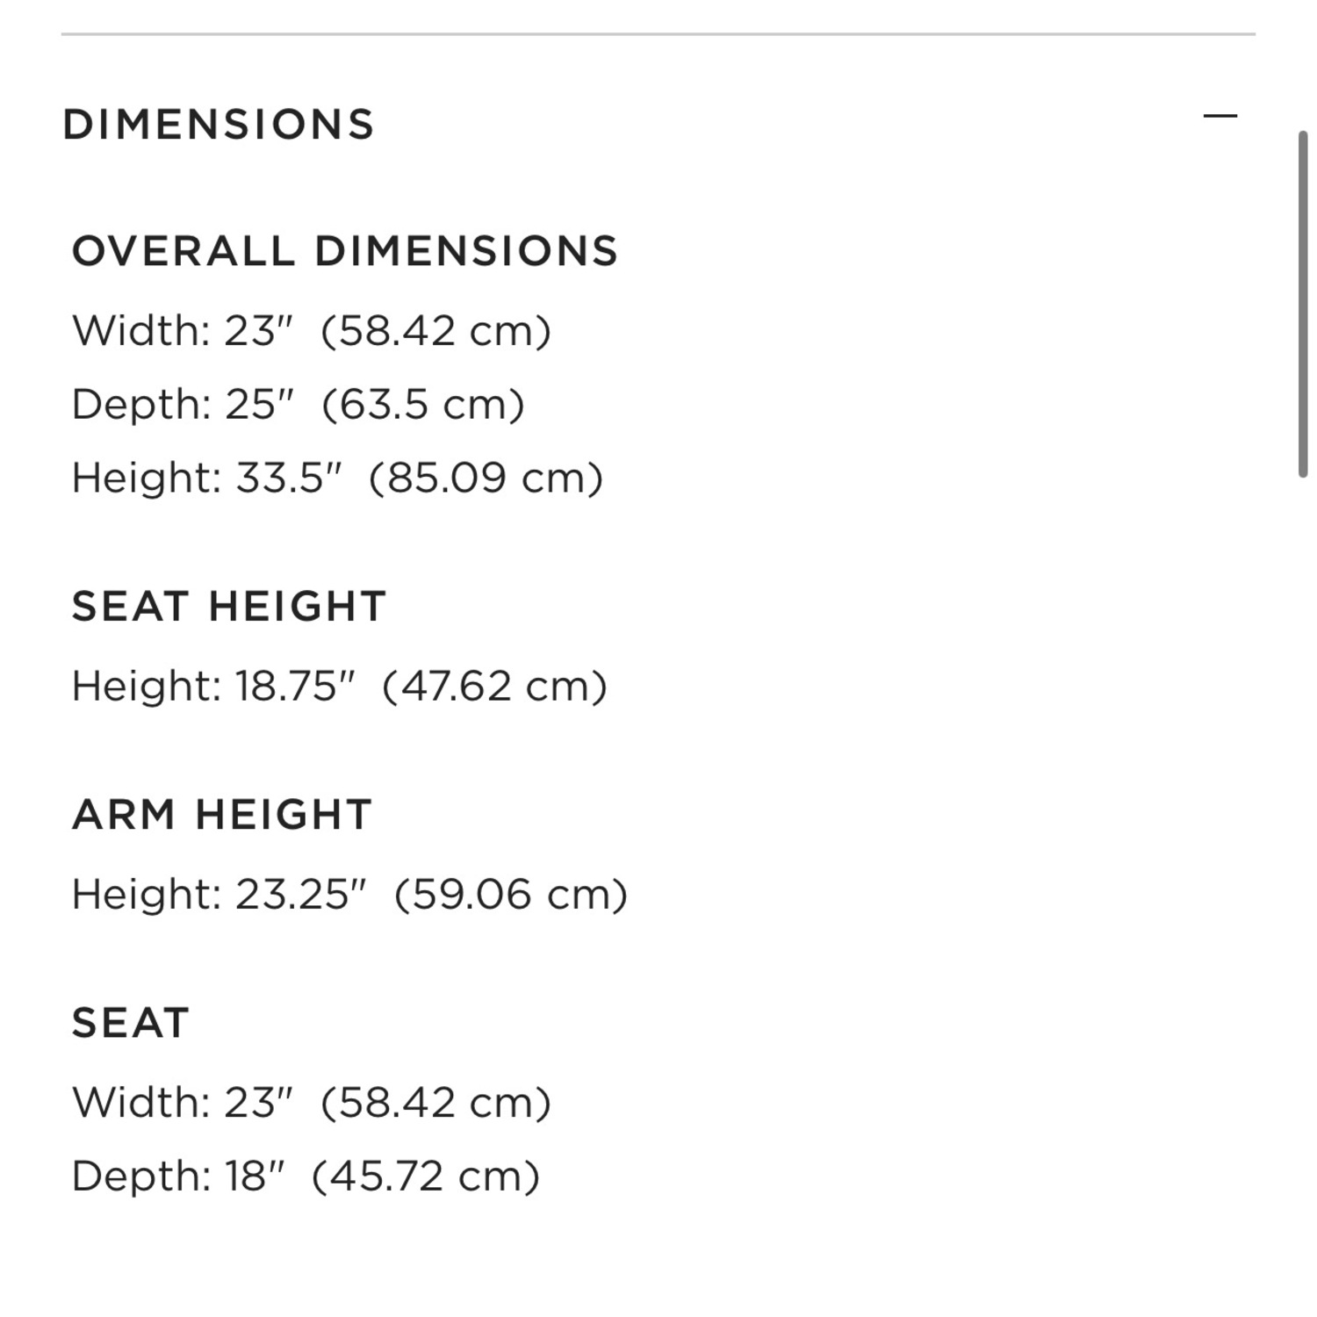Click the (47.62 cm) seat height value
The width and height of the screenshot is (1317, 1317).
click(494, 687)
